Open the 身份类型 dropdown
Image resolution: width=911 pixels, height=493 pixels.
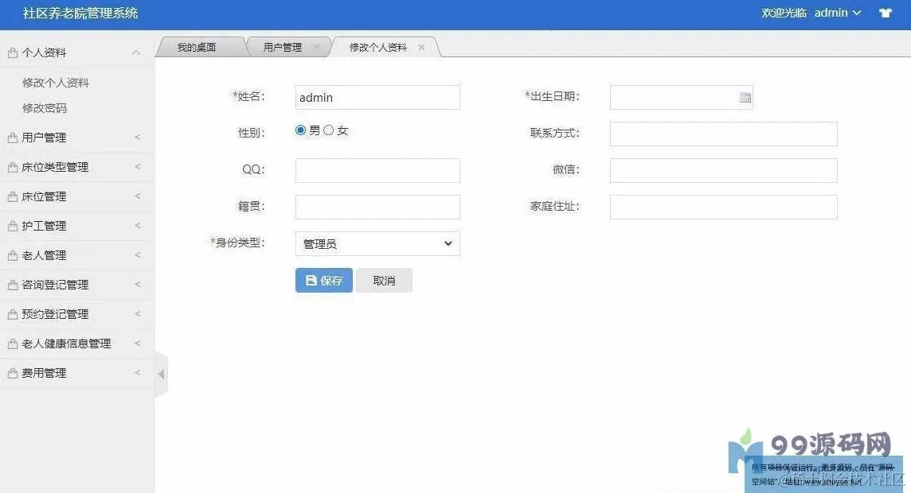tap(377, 243)
